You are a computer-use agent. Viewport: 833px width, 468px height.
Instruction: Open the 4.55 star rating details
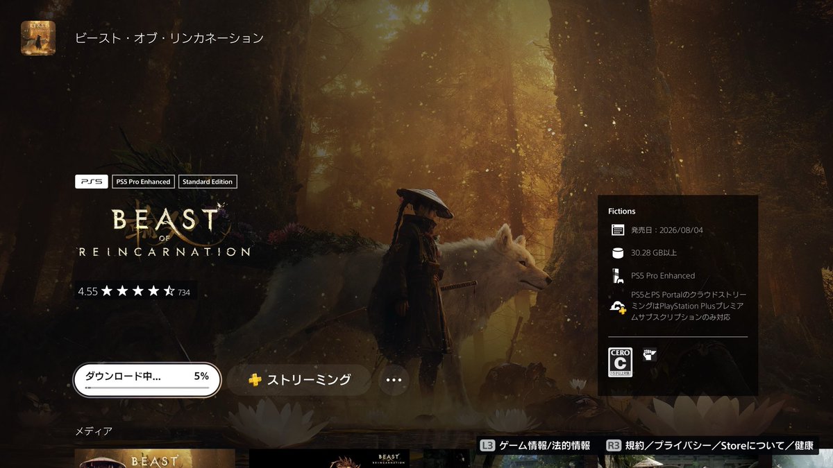click(135, 291)
